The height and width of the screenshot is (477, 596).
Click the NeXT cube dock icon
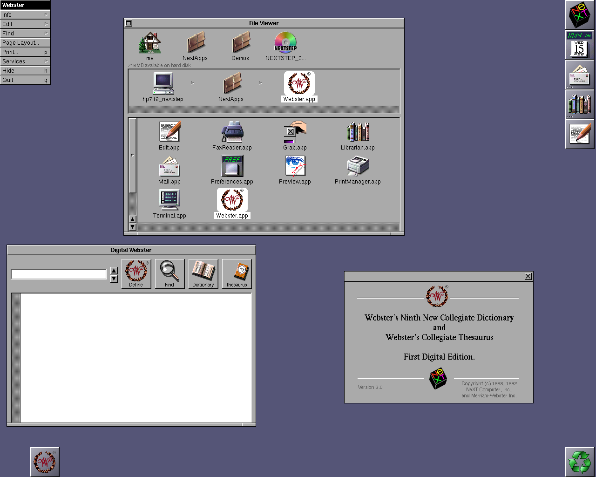pyautogui.click(x=580, y=15)
